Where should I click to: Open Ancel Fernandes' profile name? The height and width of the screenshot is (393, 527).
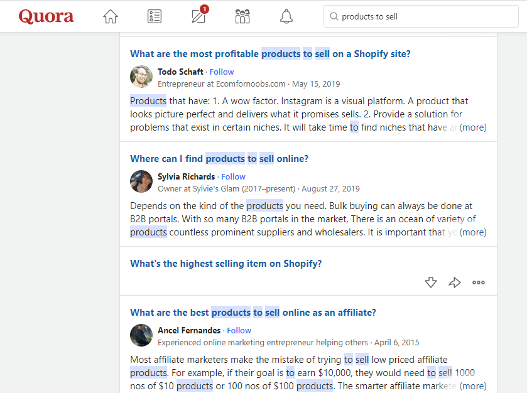(189, 330)
